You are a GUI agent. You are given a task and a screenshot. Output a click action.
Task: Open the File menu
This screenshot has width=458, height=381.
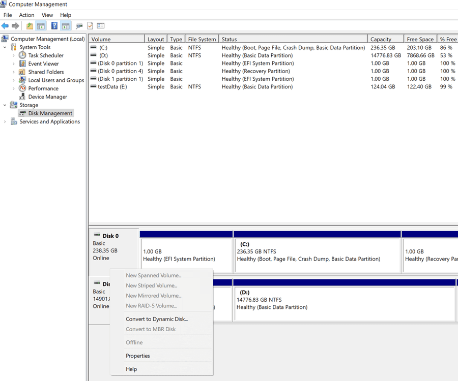8,15
